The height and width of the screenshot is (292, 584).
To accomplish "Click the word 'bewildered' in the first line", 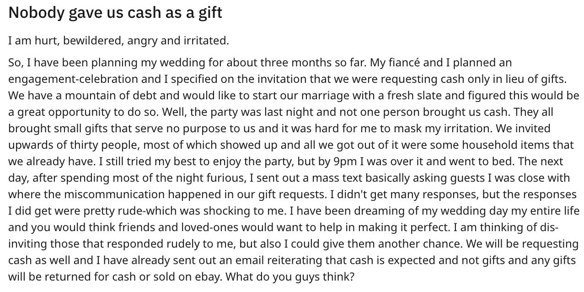I will (x=91, y=41).
